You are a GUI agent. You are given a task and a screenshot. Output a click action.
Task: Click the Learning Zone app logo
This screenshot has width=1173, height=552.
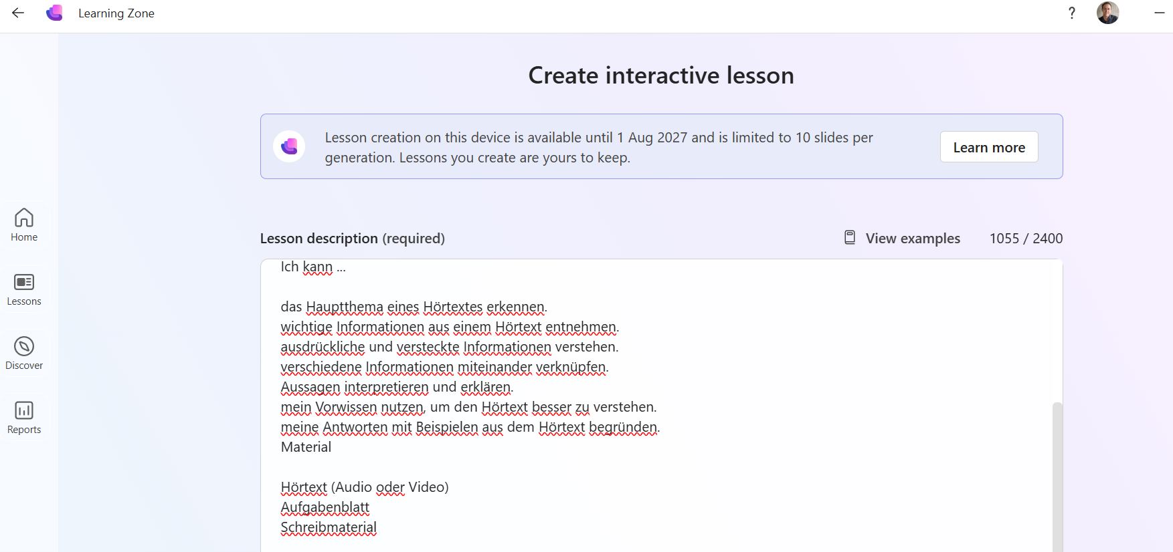coord(54,13)
